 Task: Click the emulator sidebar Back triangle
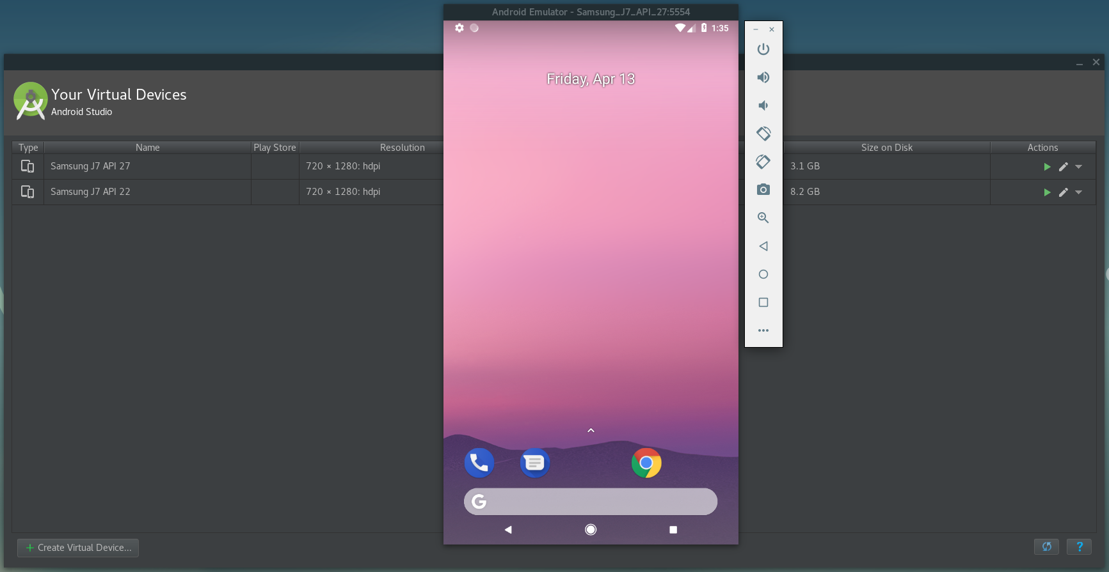point(763,246)
